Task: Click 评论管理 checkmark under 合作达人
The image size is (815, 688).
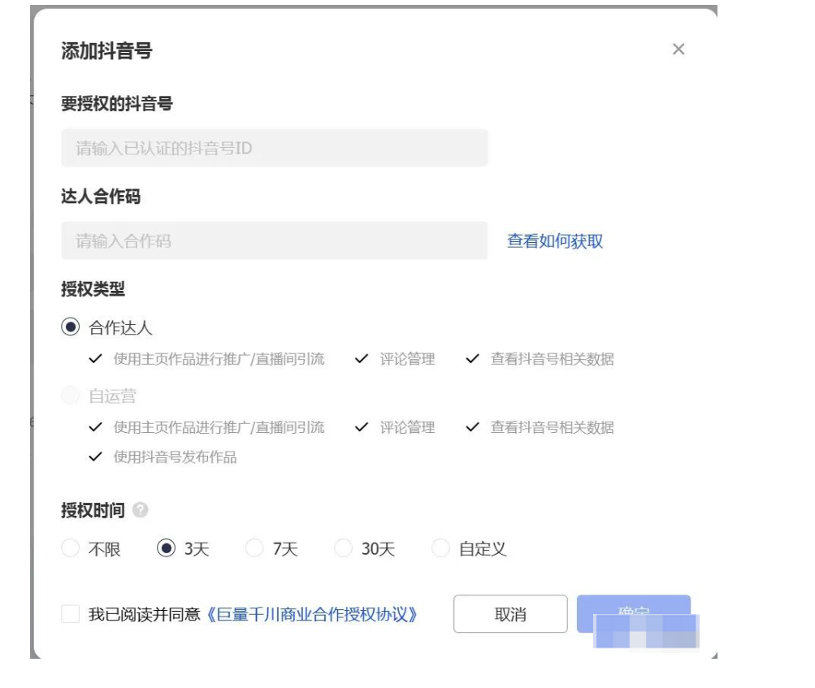Action: tap(362, 358)
